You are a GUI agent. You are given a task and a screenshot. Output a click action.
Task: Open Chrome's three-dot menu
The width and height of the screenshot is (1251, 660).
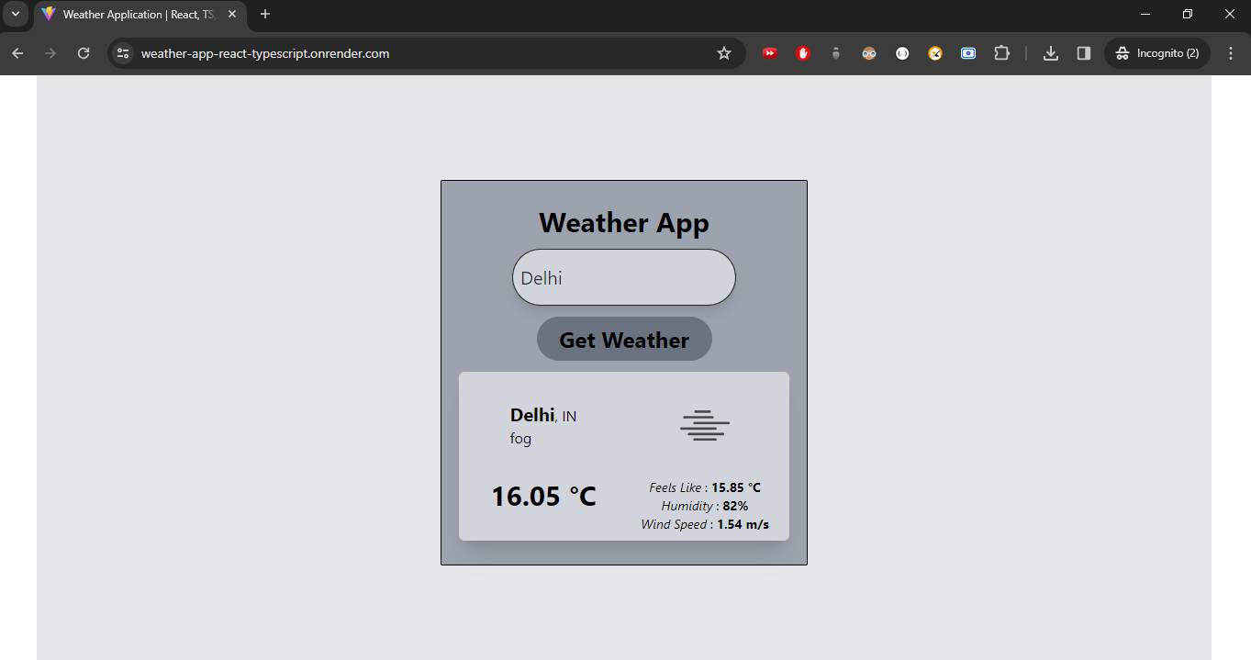click(x=1231, y=53)
